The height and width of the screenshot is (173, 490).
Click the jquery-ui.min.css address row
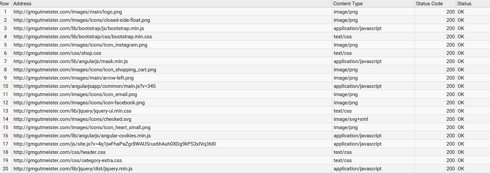tap(72, 111)
